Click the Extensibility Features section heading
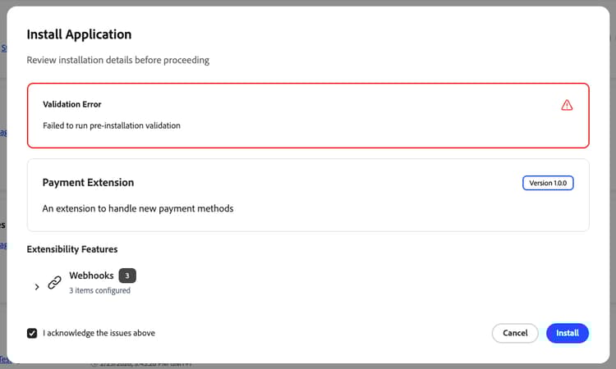This screenshot has height=369, width=616. [x=72, y=248]
